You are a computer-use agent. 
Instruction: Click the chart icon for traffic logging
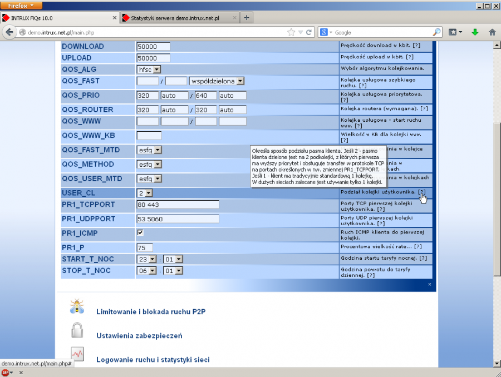pos(77,354)
